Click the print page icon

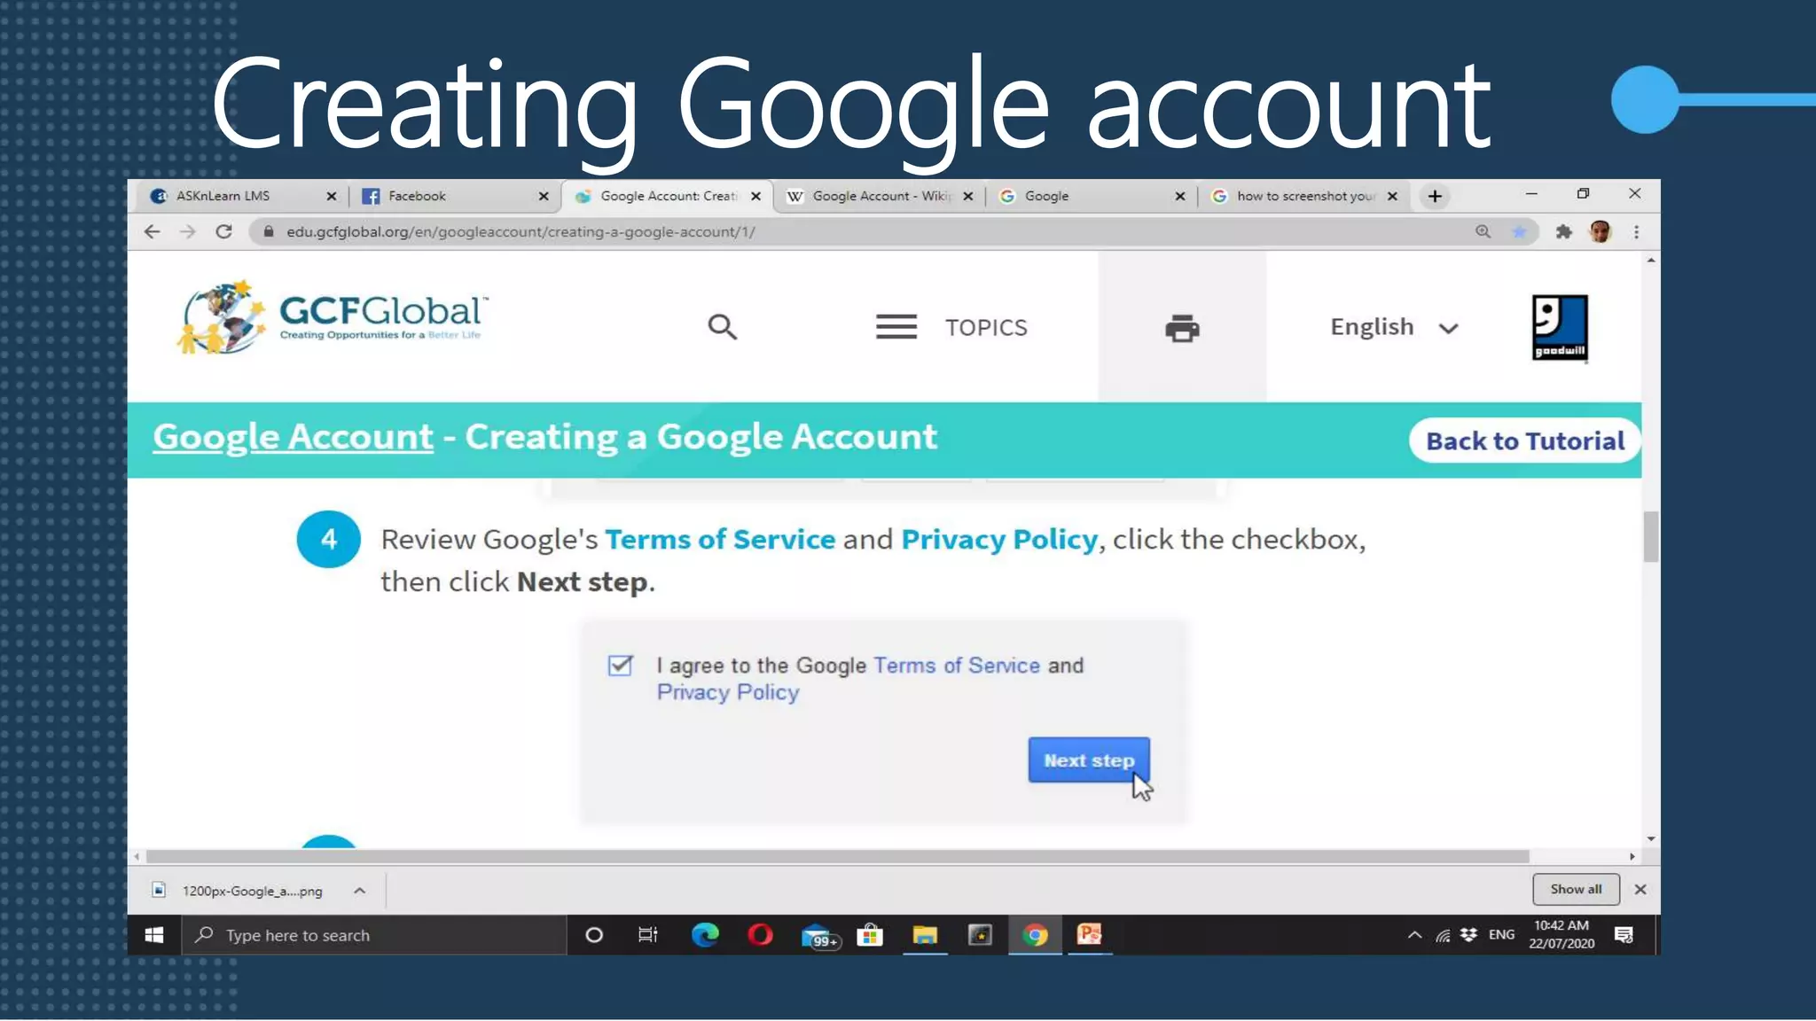1181,328
